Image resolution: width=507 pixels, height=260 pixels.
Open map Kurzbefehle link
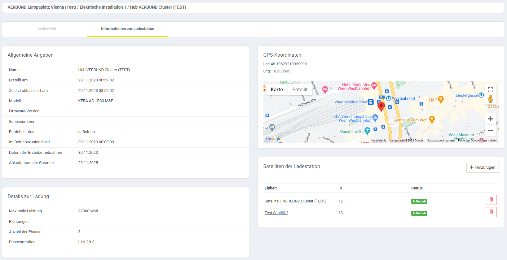click(379, 141)
